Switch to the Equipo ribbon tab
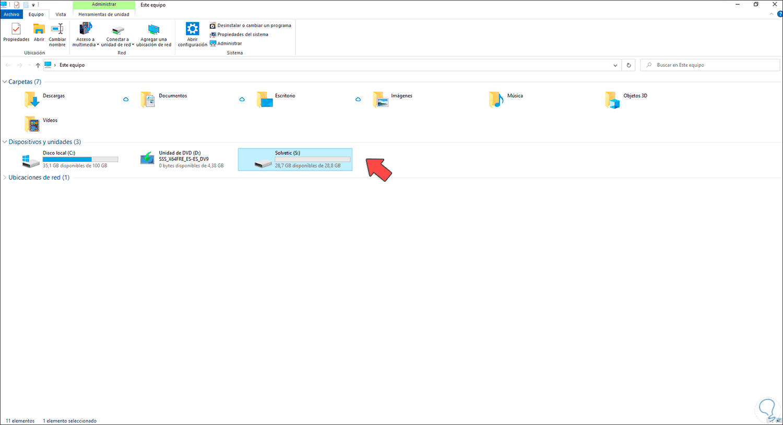Viewport: 783px width, 425px height. click(x=36, y=15)
